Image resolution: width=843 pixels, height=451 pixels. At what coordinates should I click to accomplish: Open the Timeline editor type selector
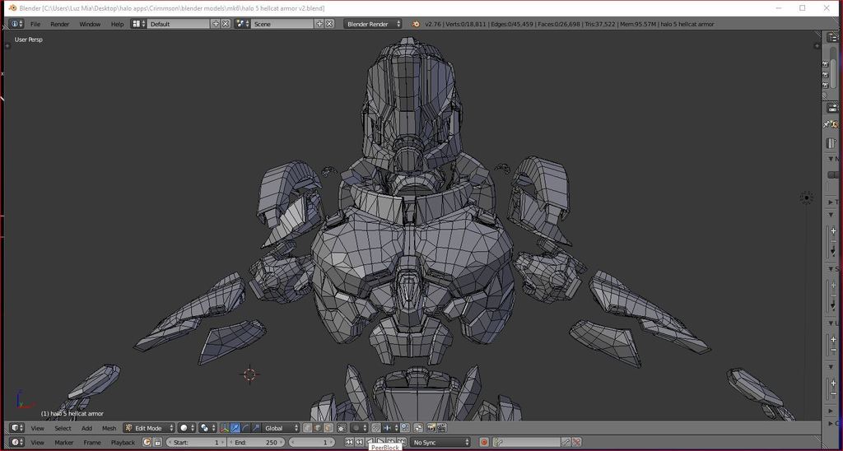(x=17, y=443)
